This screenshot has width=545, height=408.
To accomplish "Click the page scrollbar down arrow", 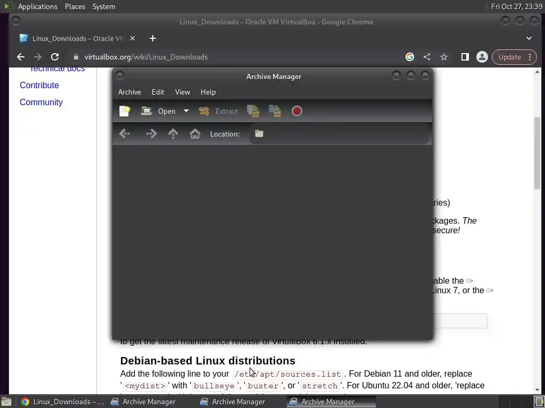I will [538, 390].
